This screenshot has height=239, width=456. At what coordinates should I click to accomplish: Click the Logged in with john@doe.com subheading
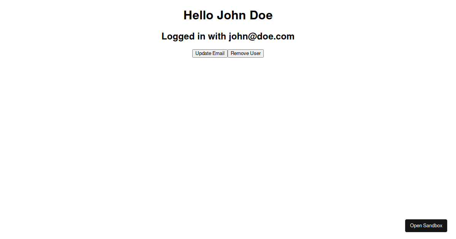coord(228,36)
